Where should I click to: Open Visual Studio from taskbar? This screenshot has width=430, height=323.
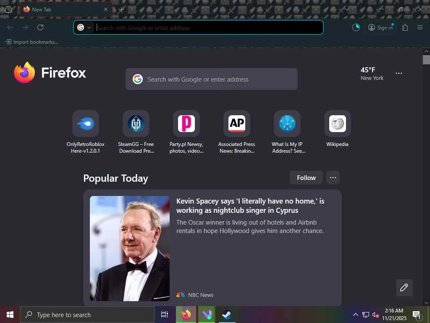click(207, 315)
